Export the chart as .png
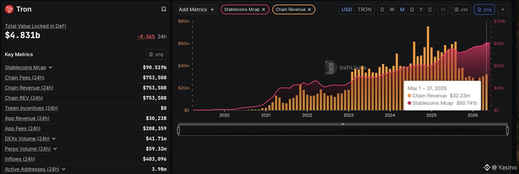Screen dimensions: 519x174 pyautogui.click(x=484, y=9)
